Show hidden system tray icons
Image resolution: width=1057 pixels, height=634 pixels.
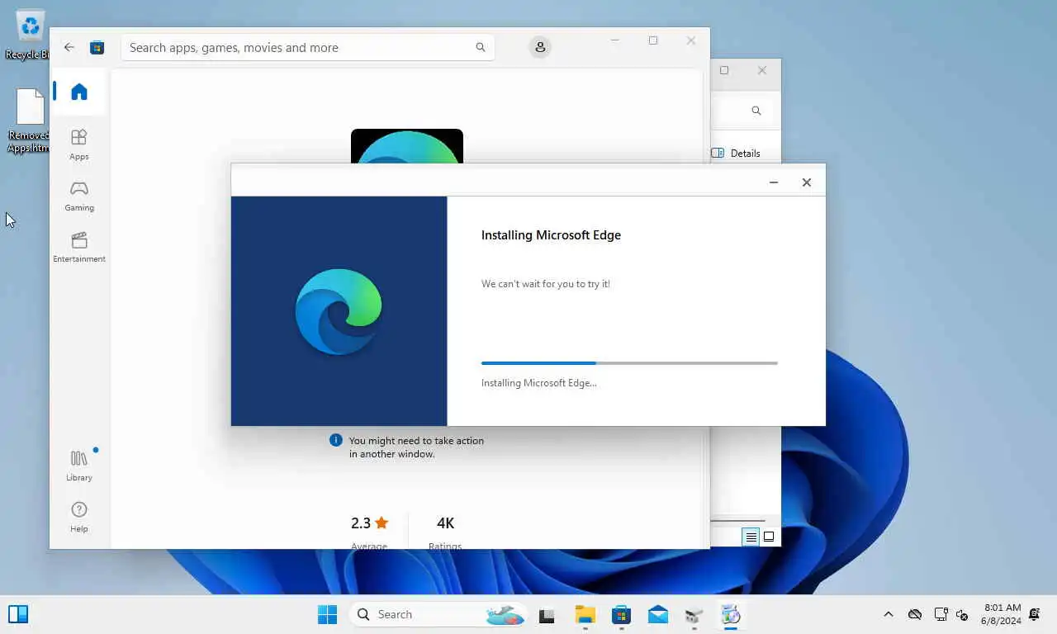tap(889, 614)
